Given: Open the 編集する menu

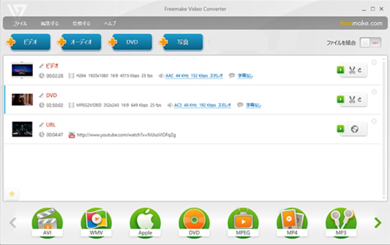Looking at the screenshot, I should 50,23.
